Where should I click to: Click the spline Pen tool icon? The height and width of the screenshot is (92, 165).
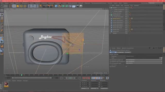click(x=60, y=6)
